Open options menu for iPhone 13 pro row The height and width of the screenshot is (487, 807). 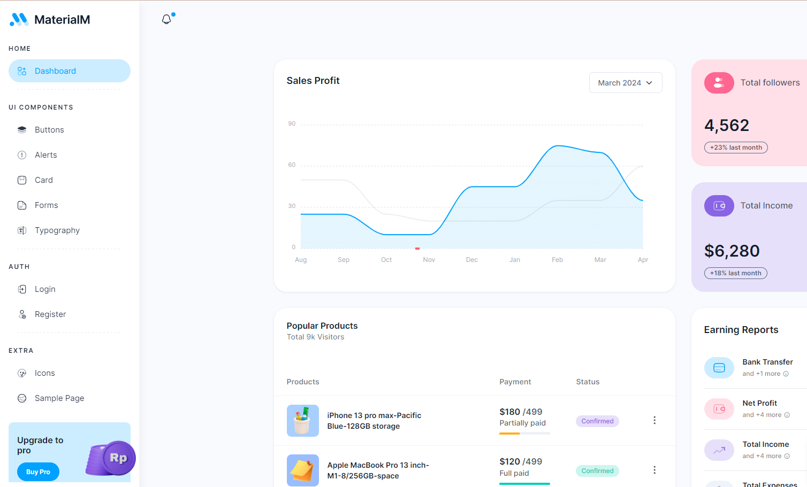point(654,420)
